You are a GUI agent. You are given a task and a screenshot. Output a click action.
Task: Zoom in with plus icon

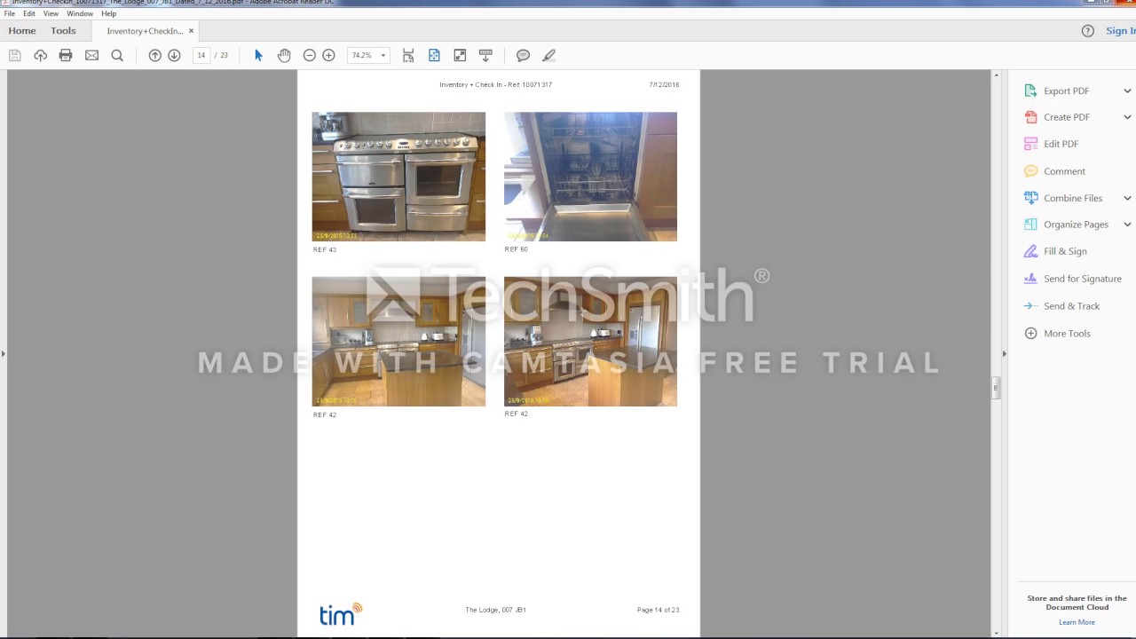click(328, 55)
